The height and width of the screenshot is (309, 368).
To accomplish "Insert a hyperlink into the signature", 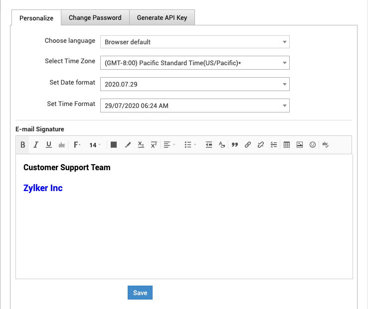I will [248, 145].
